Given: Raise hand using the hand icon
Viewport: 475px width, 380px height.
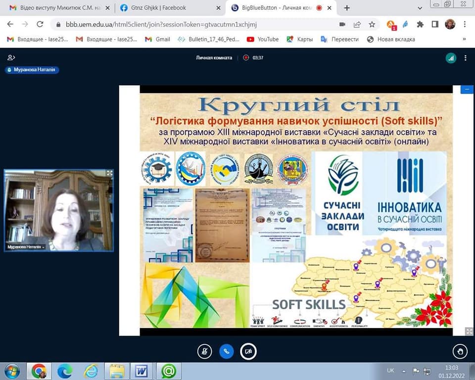Looking at the screenshot, I should tap(460, 351).
